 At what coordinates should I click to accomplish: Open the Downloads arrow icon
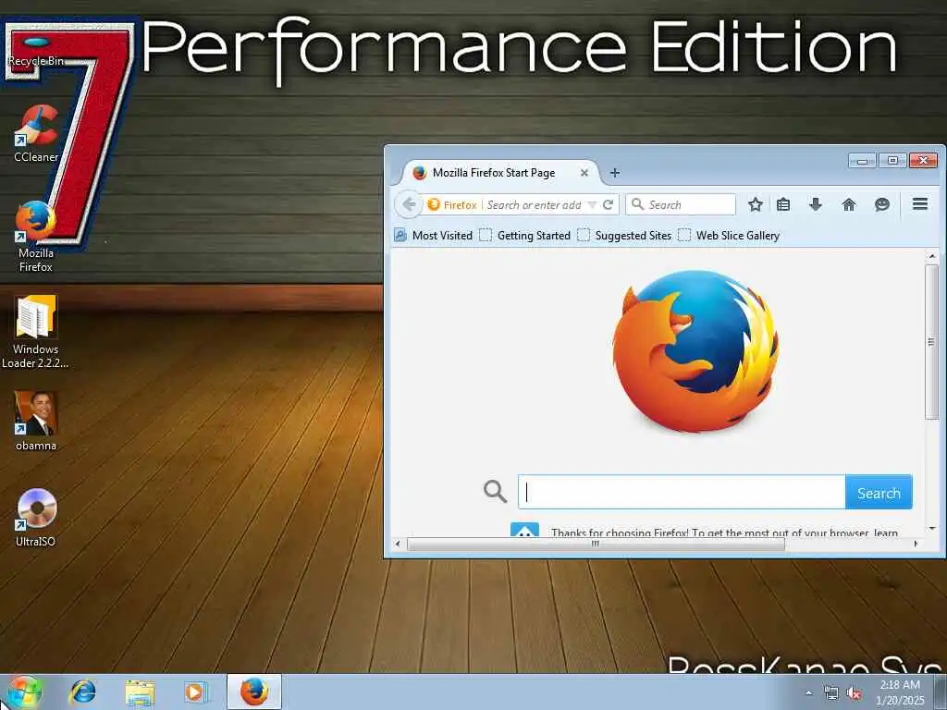point(816,204)
